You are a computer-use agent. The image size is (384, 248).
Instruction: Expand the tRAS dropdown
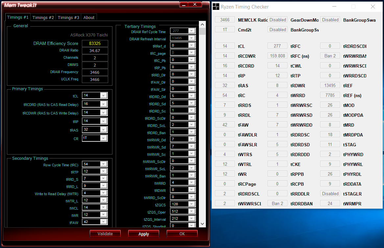tap(103, 130)
